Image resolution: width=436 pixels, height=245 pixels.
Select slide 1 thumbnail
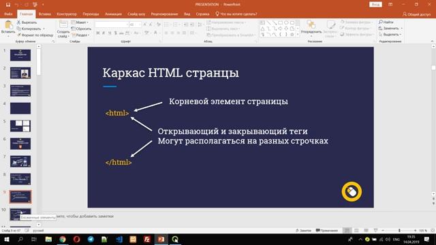click(20, 55)
